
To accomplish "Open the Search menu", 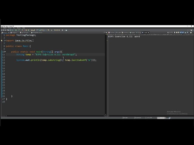I will point(5,28).
